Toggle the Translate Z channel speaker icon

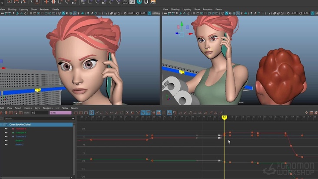pyautogui.click(x=6, y=136)
